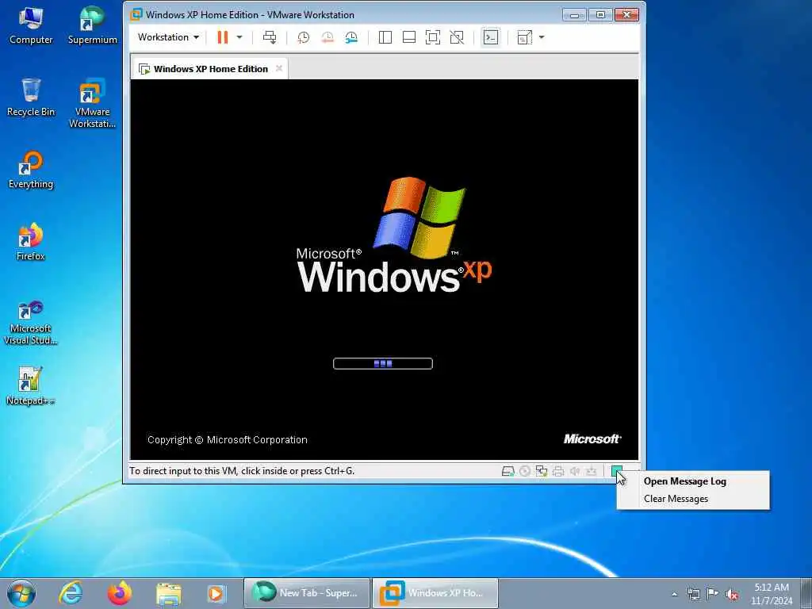812x609 pixels.
Task: Toggle the thumbnail bar view
Action: 409,37
